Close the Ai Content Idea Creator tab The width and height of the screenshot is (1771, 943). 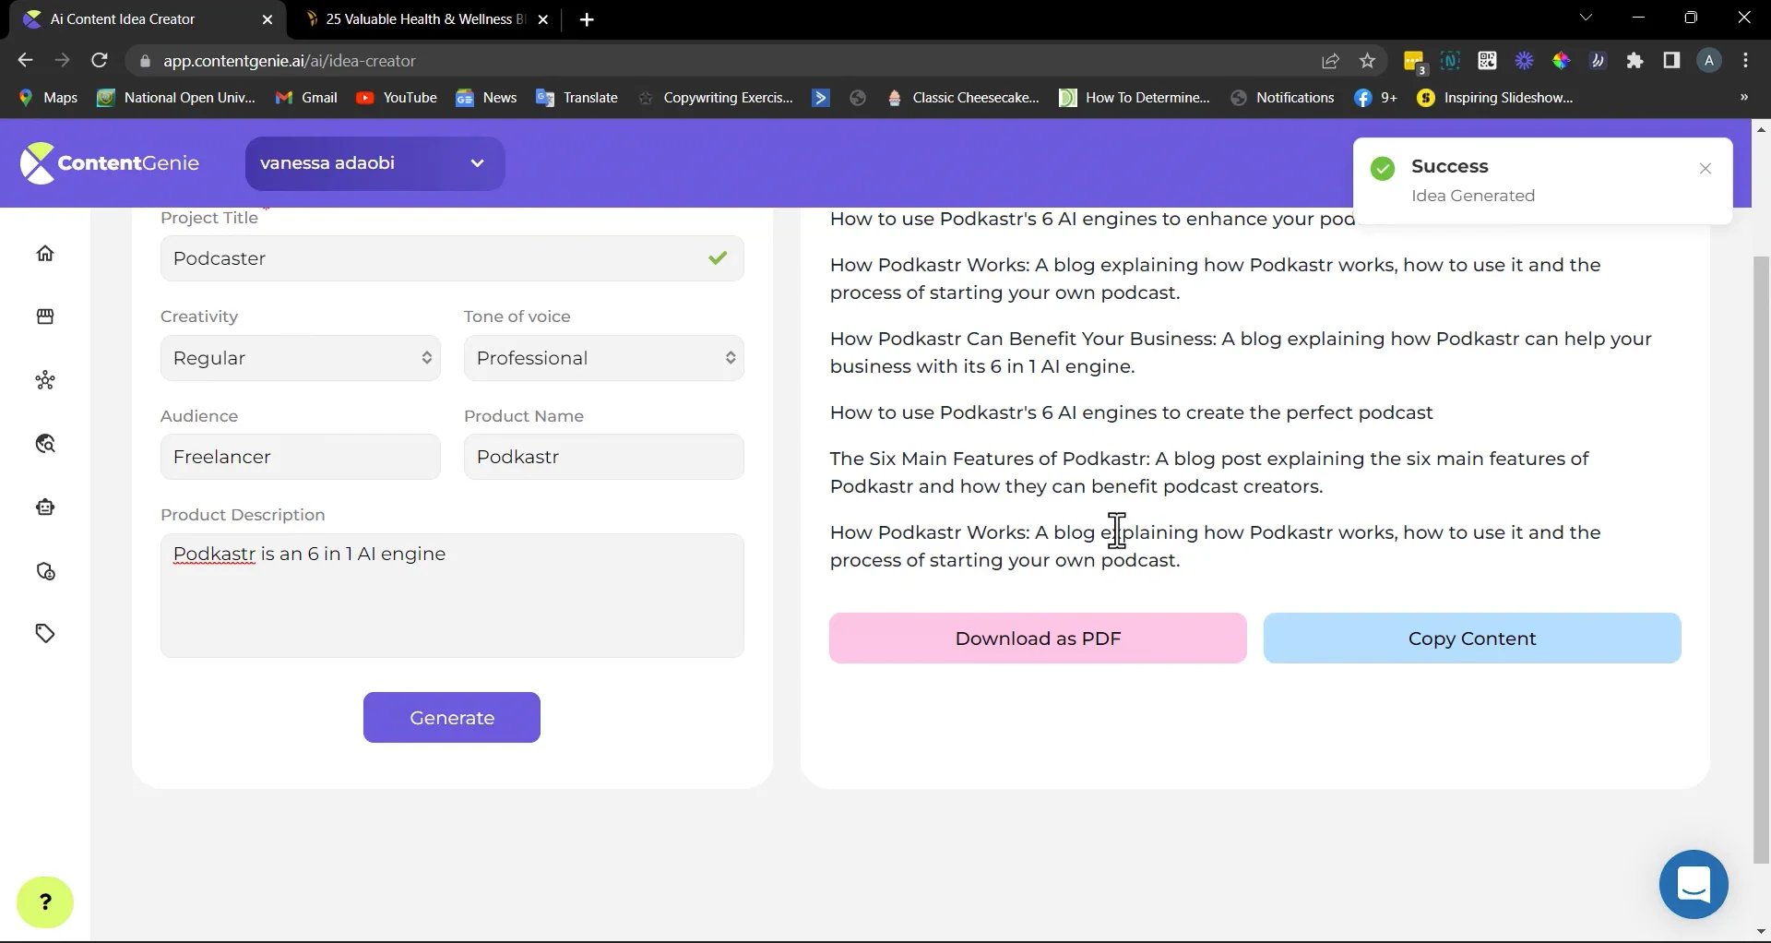click(x=267, y=19)
